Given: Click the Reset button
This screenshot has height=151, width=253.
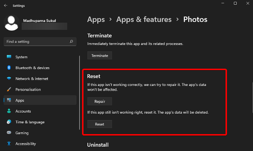Looking at the screenshot, I should tap(99, 124).
